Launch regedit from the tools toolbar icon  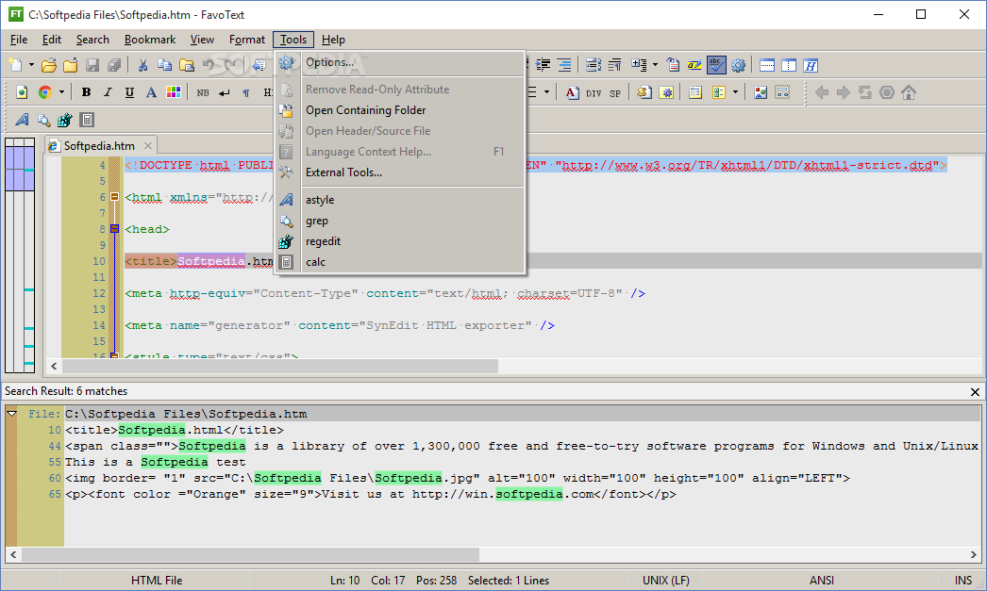[65, 120]
